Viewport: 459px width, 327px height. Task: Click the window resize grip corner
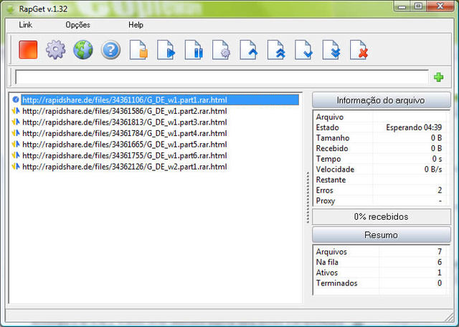coord(449,317)
